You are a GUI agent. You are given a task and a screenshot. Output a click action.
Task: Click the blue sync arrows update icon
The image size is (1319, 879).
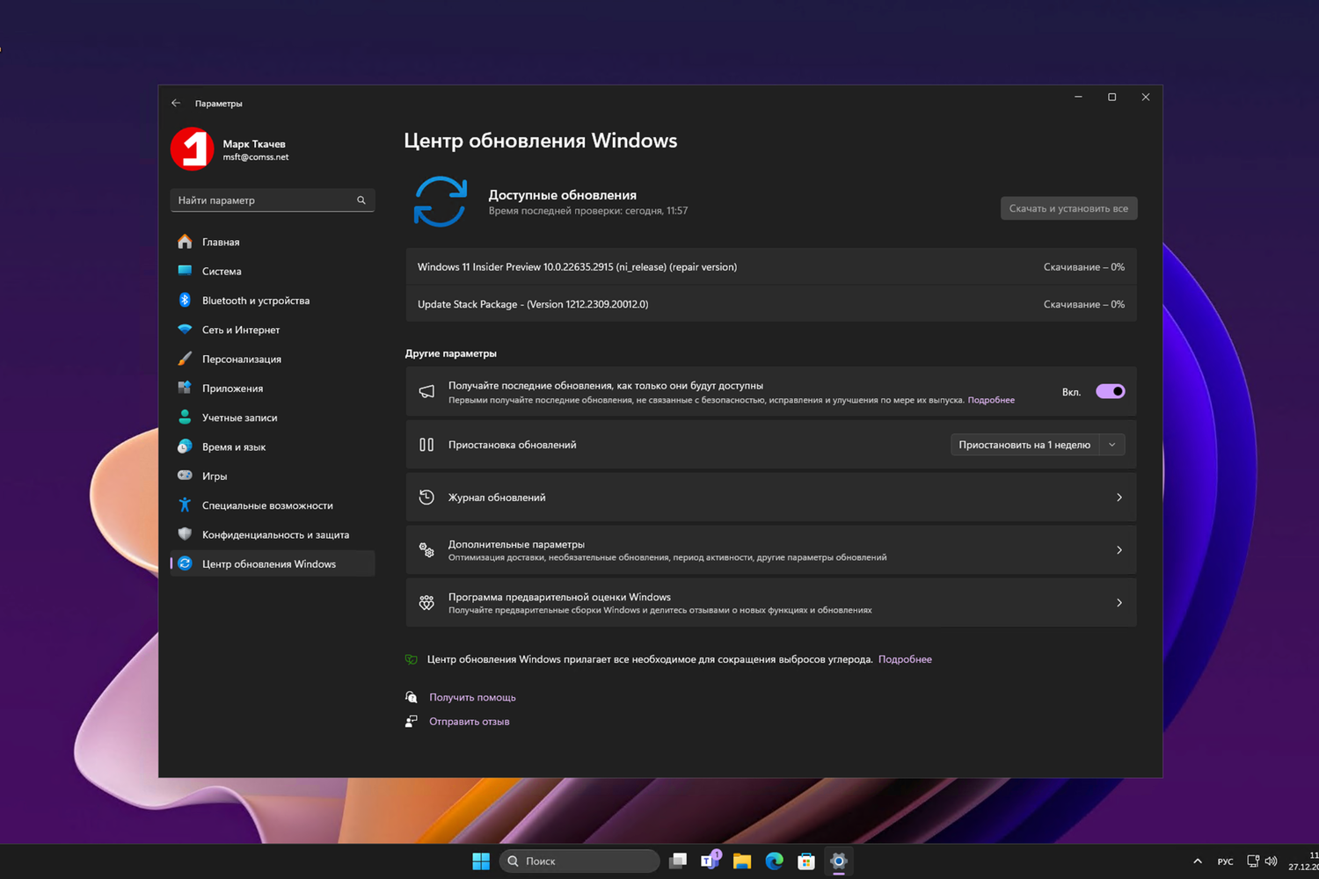(441, 201)
